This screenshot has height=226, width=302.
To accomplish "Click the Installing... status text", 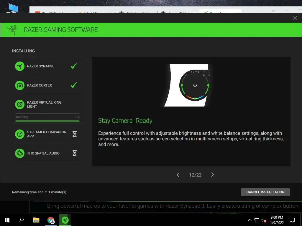I will [23, 117].
